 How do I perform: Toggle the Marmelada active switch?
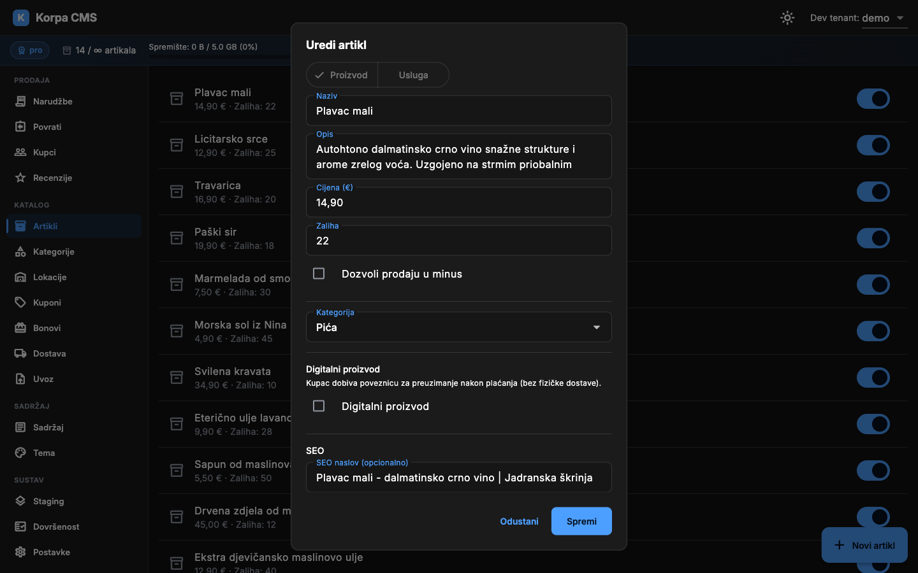(x=873, y=285)
